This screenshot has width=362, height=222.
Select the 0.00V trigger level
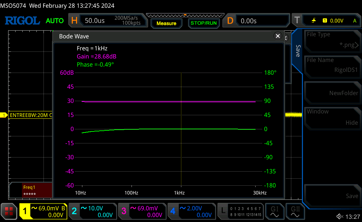[x=337, y=21]
